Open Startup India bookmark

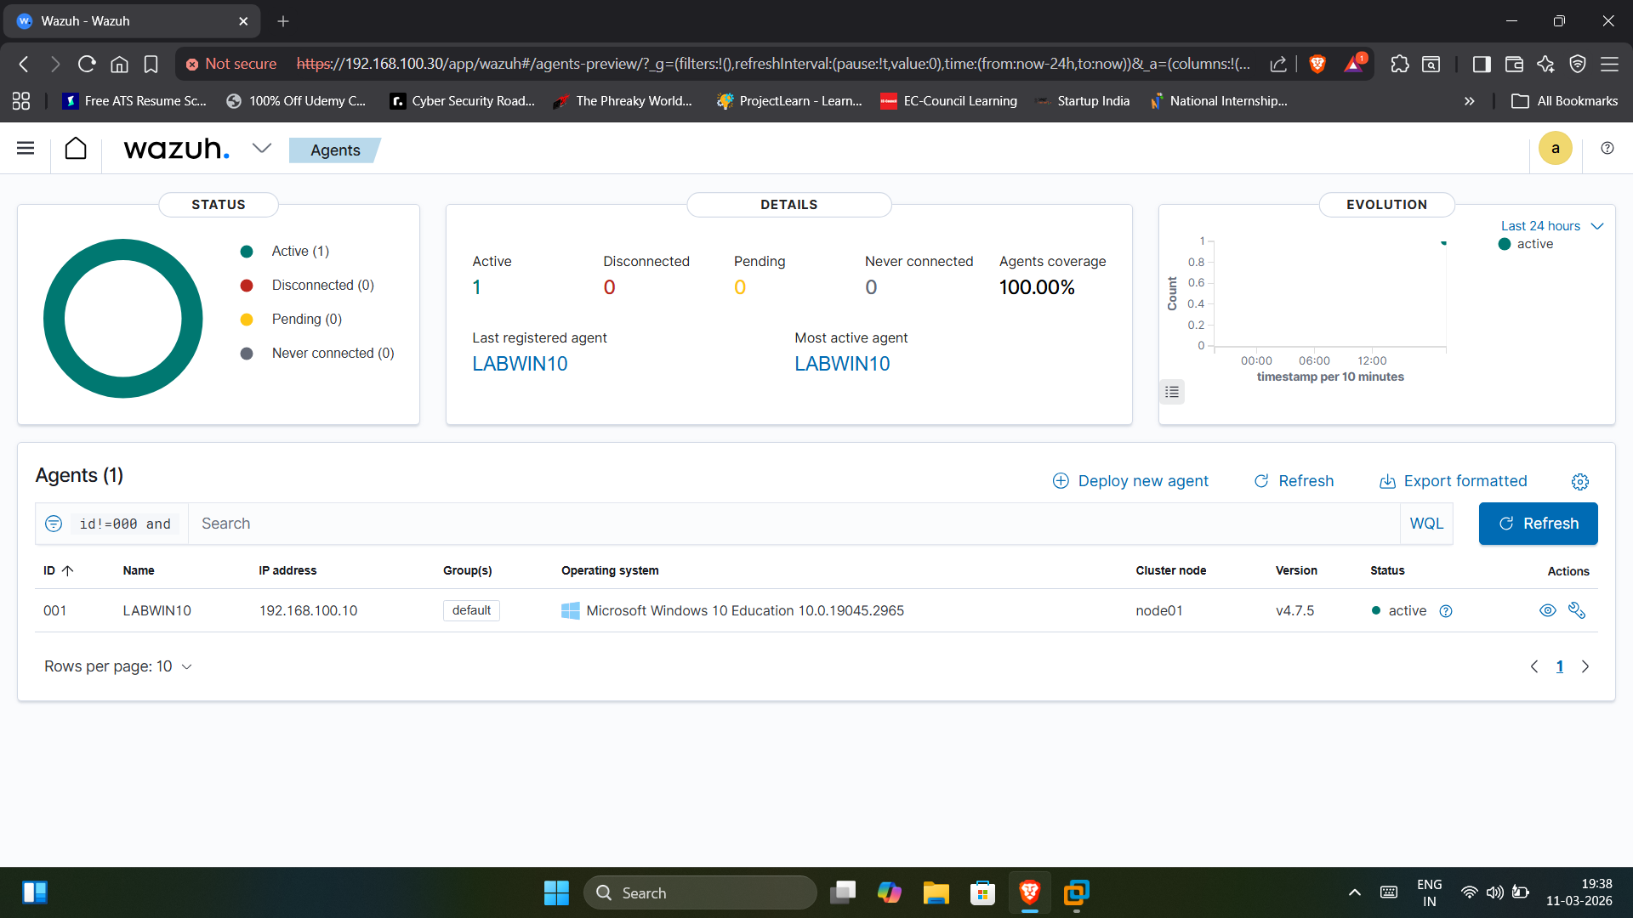coord(1083,101)
